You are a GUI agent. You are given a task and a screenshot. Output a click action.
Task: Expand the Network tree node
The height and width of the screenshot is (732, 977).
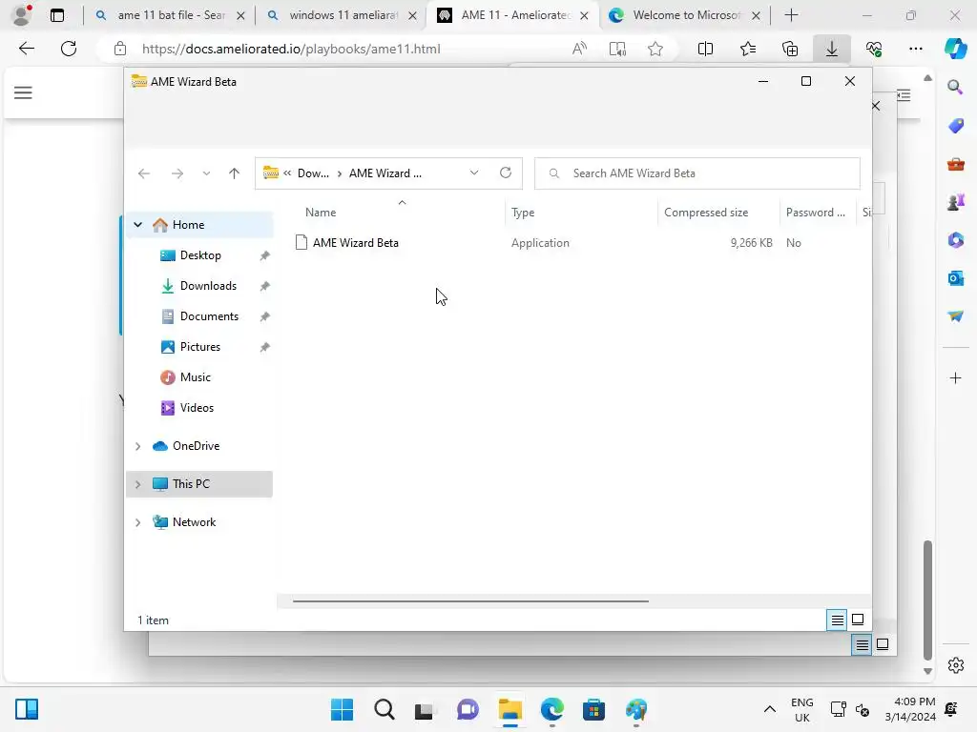(x=137, y=522)
